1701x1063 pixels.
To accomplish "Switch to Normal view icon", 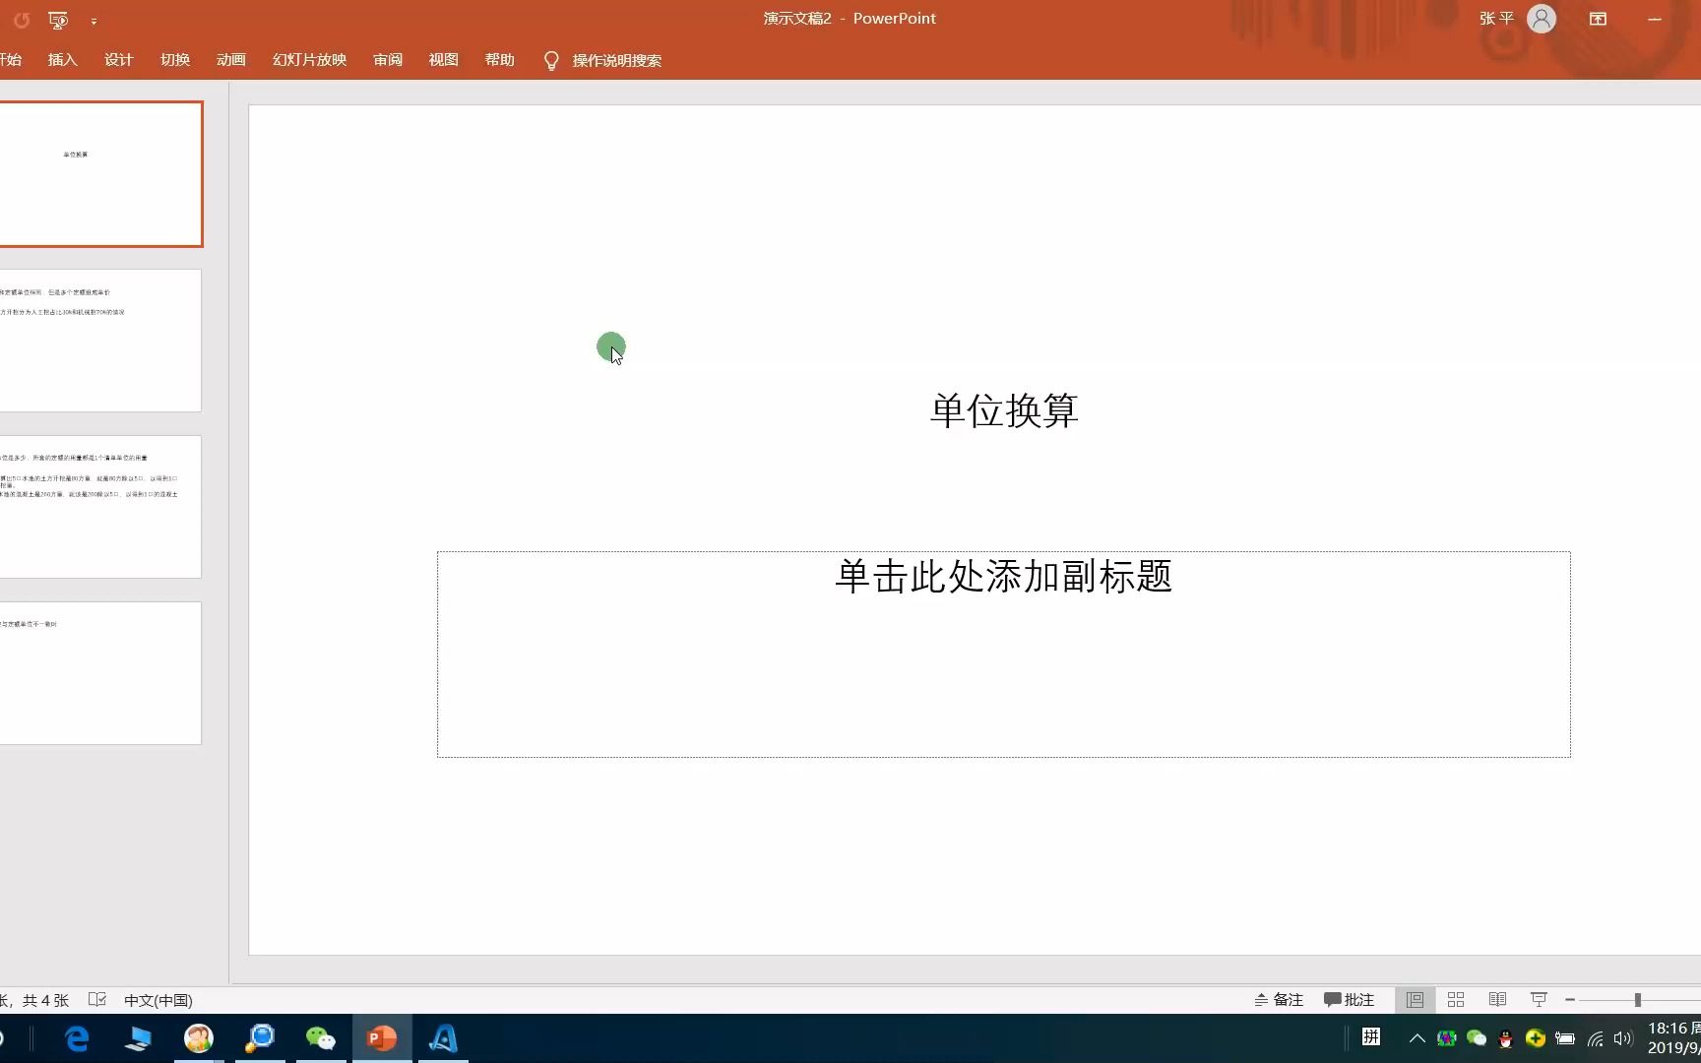I will pos(1415,1000).
